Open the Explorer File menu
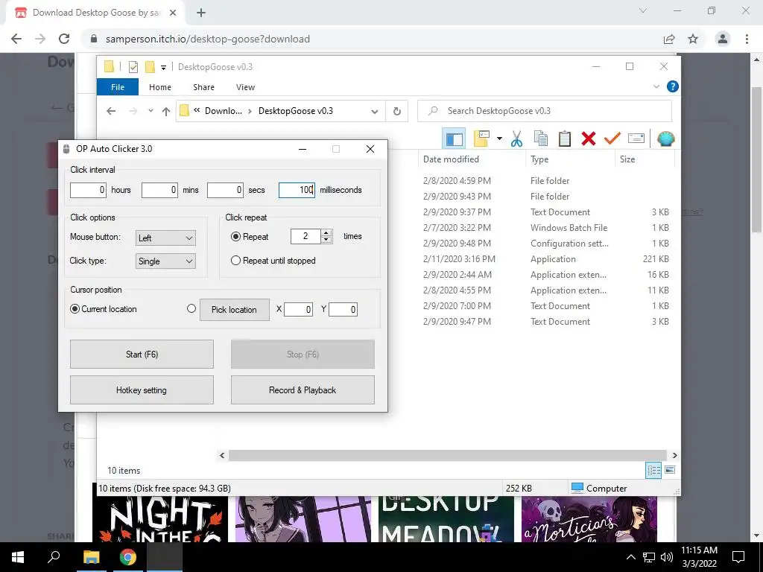Viewport: 763px width, 572px height. point(118,87)
